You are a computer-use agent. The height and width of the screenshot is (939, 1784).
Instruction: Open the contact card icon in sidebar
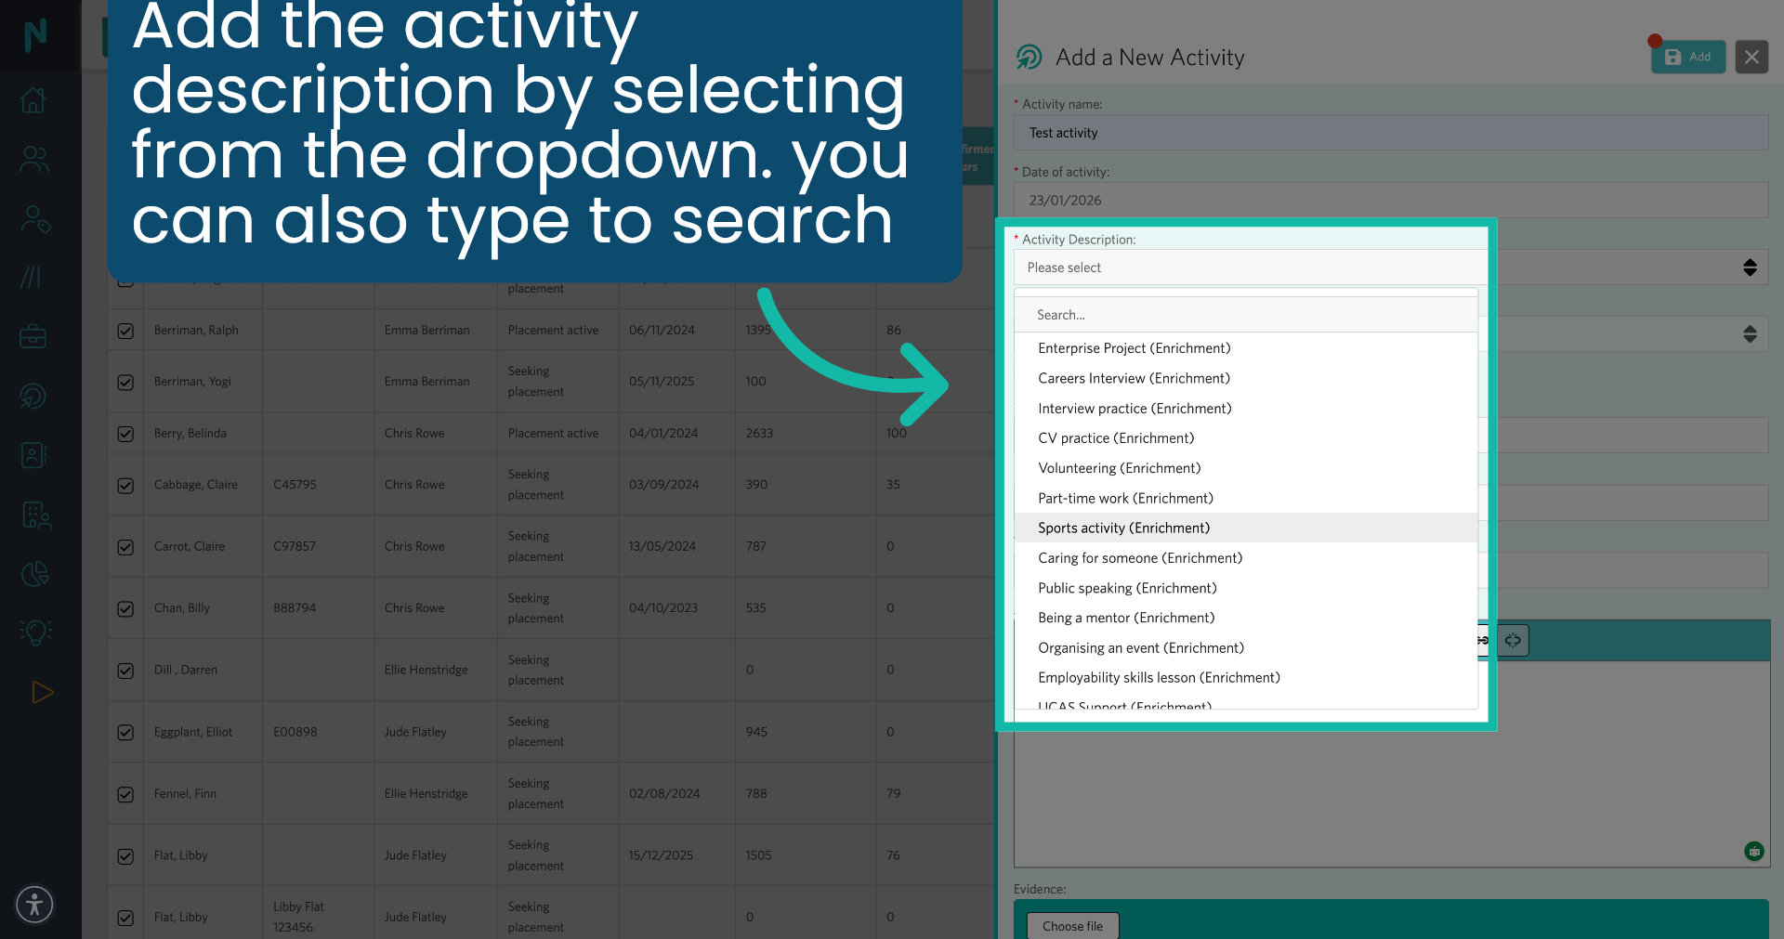pos(34,455)
